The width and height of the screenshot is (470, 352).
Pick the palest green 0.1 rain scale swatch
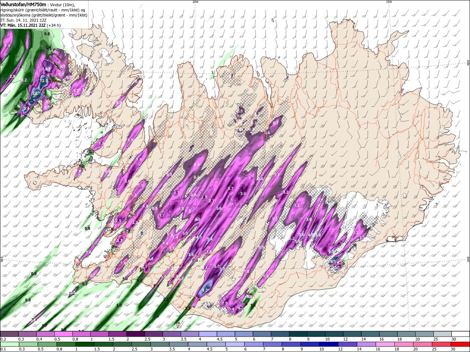pos(10,344)
